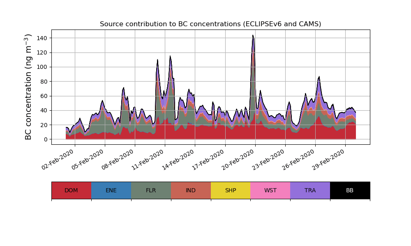Screen dimensions: 411x246
Task: Click the BC concentration y-axis label
Action: (28, 87)
